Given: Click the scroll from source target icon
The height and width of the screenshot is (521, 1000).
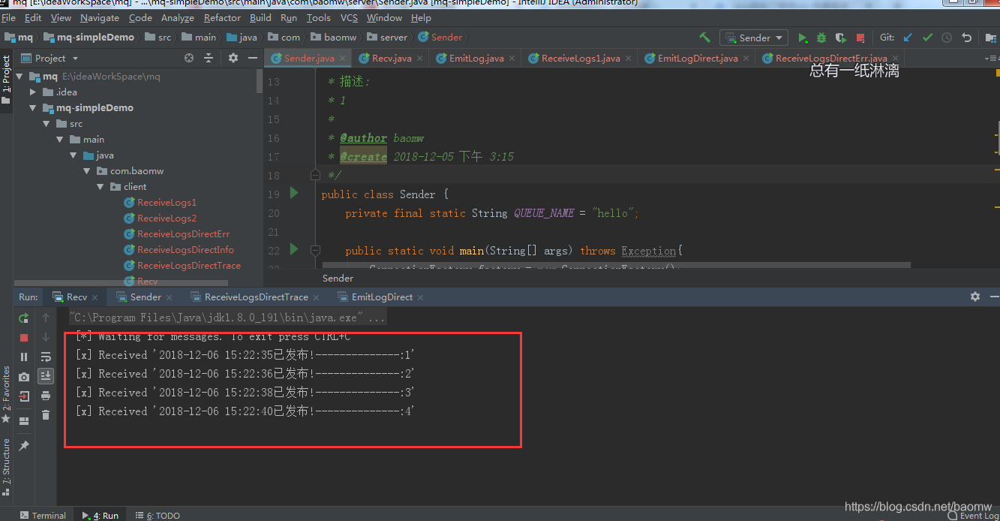Looking at the screenshot, I should point(189,58).
